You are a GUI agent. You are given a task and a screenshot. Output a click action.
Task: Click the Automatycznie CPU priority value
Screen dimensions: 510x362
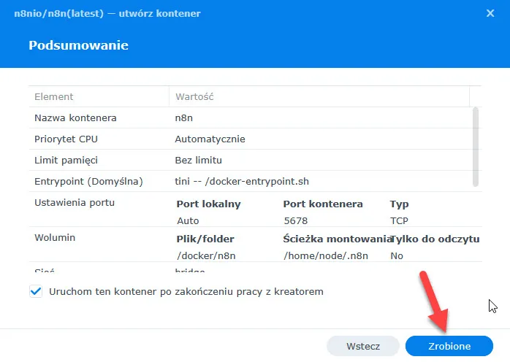pyautogui.click(x=210, y=139)
